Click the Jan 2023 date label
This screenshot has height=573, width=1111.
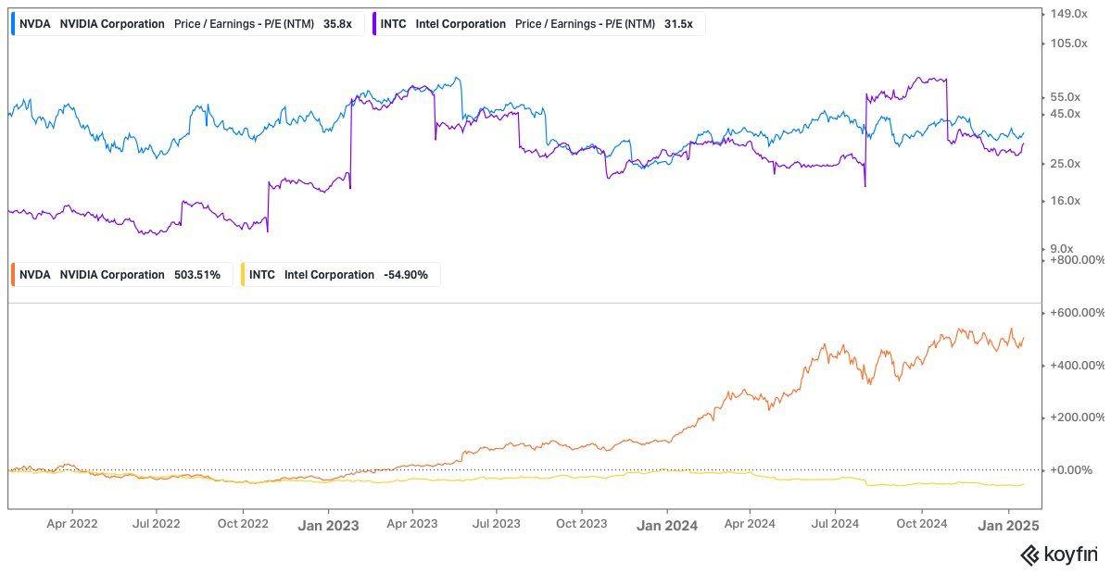click(x=328, y=524)
